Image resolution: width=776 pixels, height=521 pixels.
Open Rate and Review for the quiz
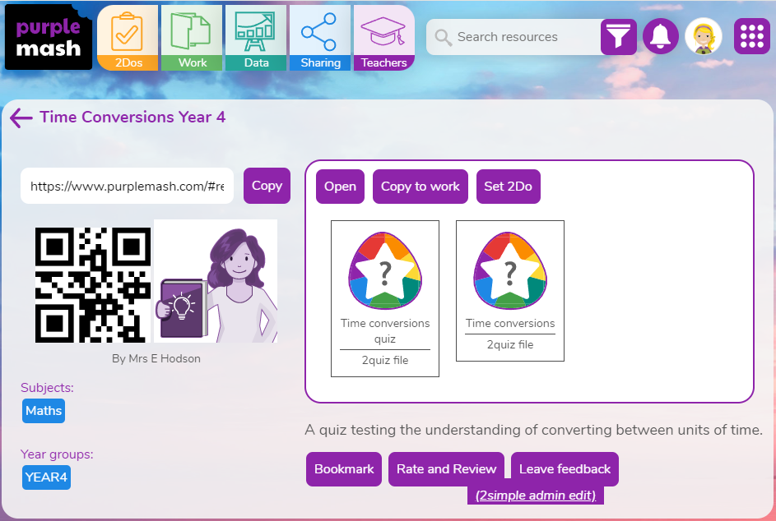446,468
